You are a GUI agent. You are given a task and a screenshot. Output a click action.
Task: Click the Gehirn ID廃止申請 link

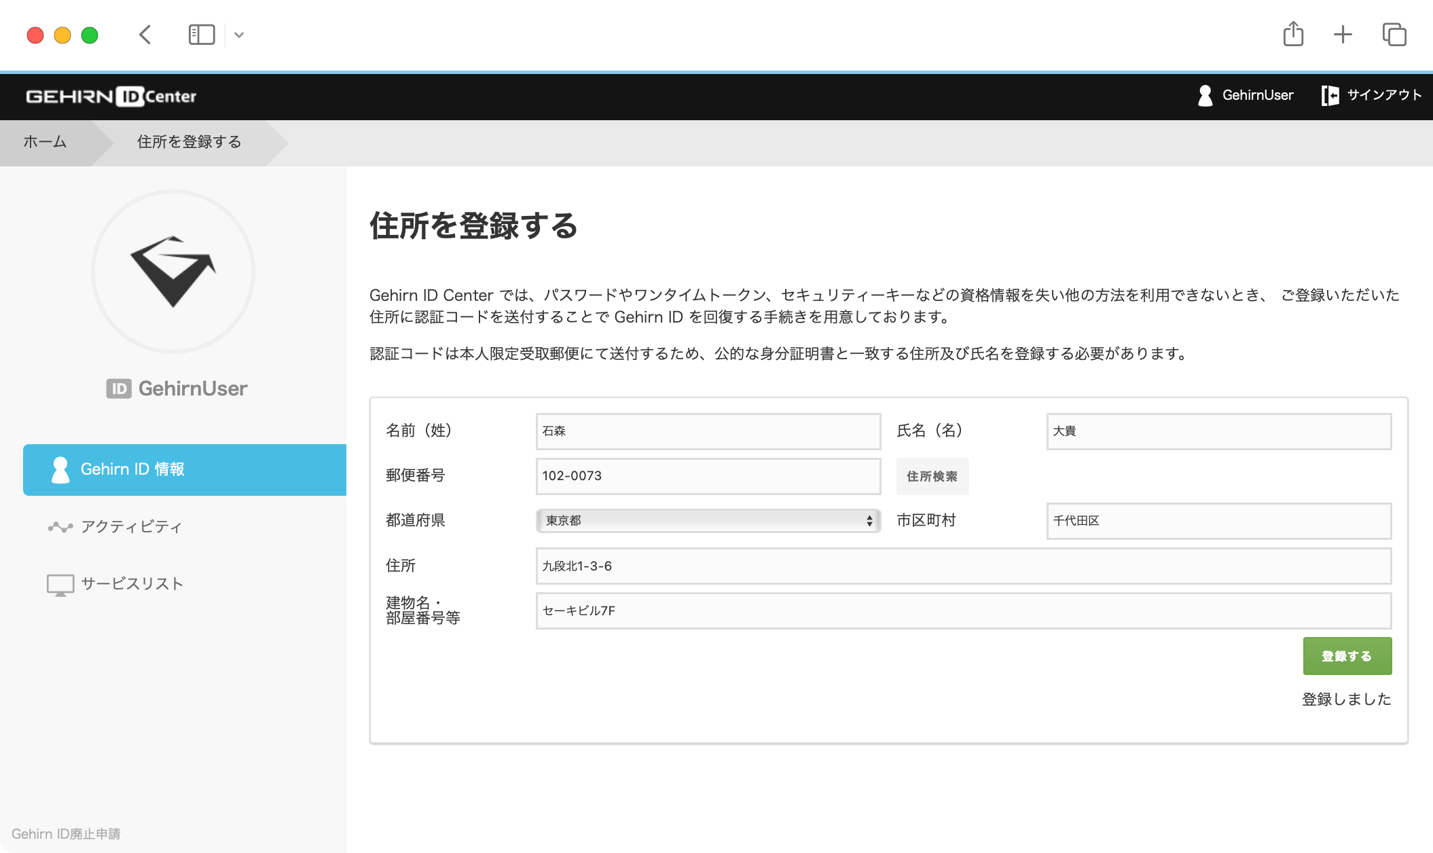coord(66,834)
